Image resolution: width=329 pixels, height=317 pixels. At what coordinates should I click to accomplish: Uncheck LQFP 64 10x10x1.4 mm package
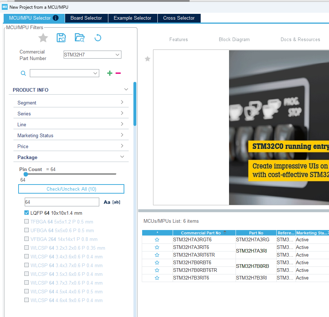(x=27, y=213)
